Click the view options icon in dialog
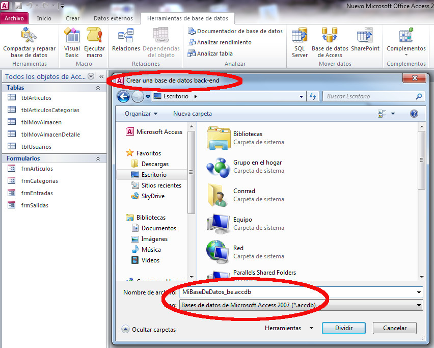This screenshot has width=434, height=348. click(382, 114)
